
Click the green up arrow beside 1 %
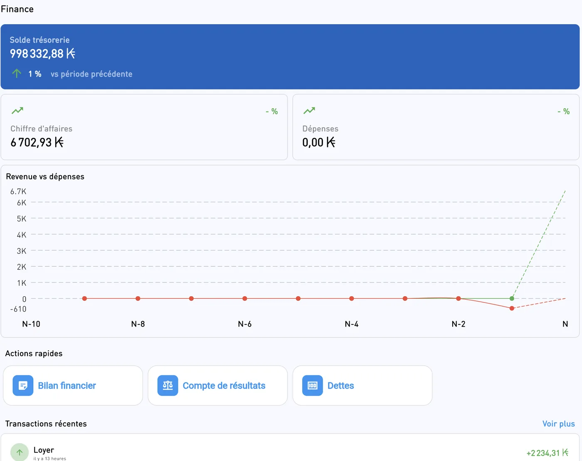[x=17, y=74]
